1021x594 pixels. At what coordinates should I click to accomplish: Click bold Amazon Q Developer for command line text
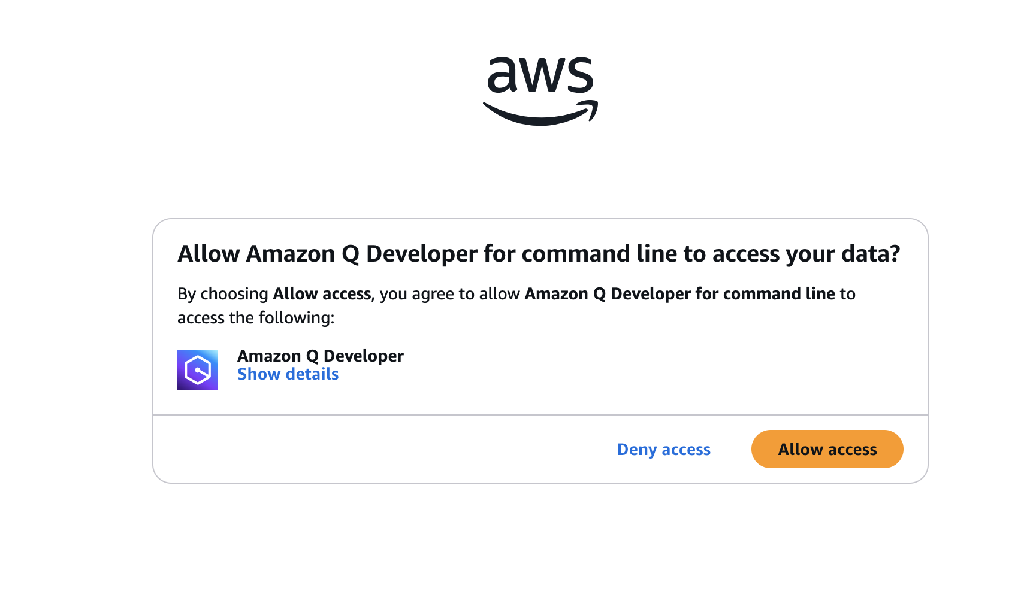tap(679, 293)
